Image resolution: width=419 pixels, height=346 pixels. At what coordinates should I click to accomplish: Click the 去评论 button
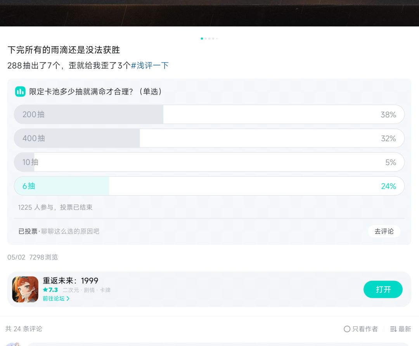click(x=384, y=232)
